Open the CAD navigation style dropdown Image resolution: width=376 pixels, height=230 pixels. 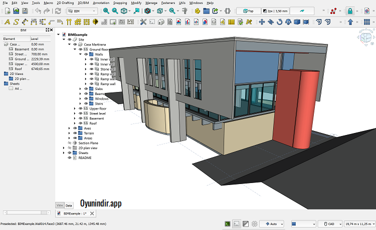click(330, 224)
